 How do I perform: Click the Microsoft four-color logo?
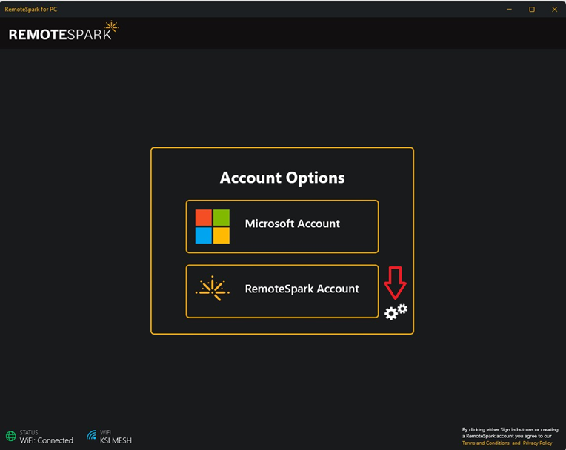tap(212, 226)
